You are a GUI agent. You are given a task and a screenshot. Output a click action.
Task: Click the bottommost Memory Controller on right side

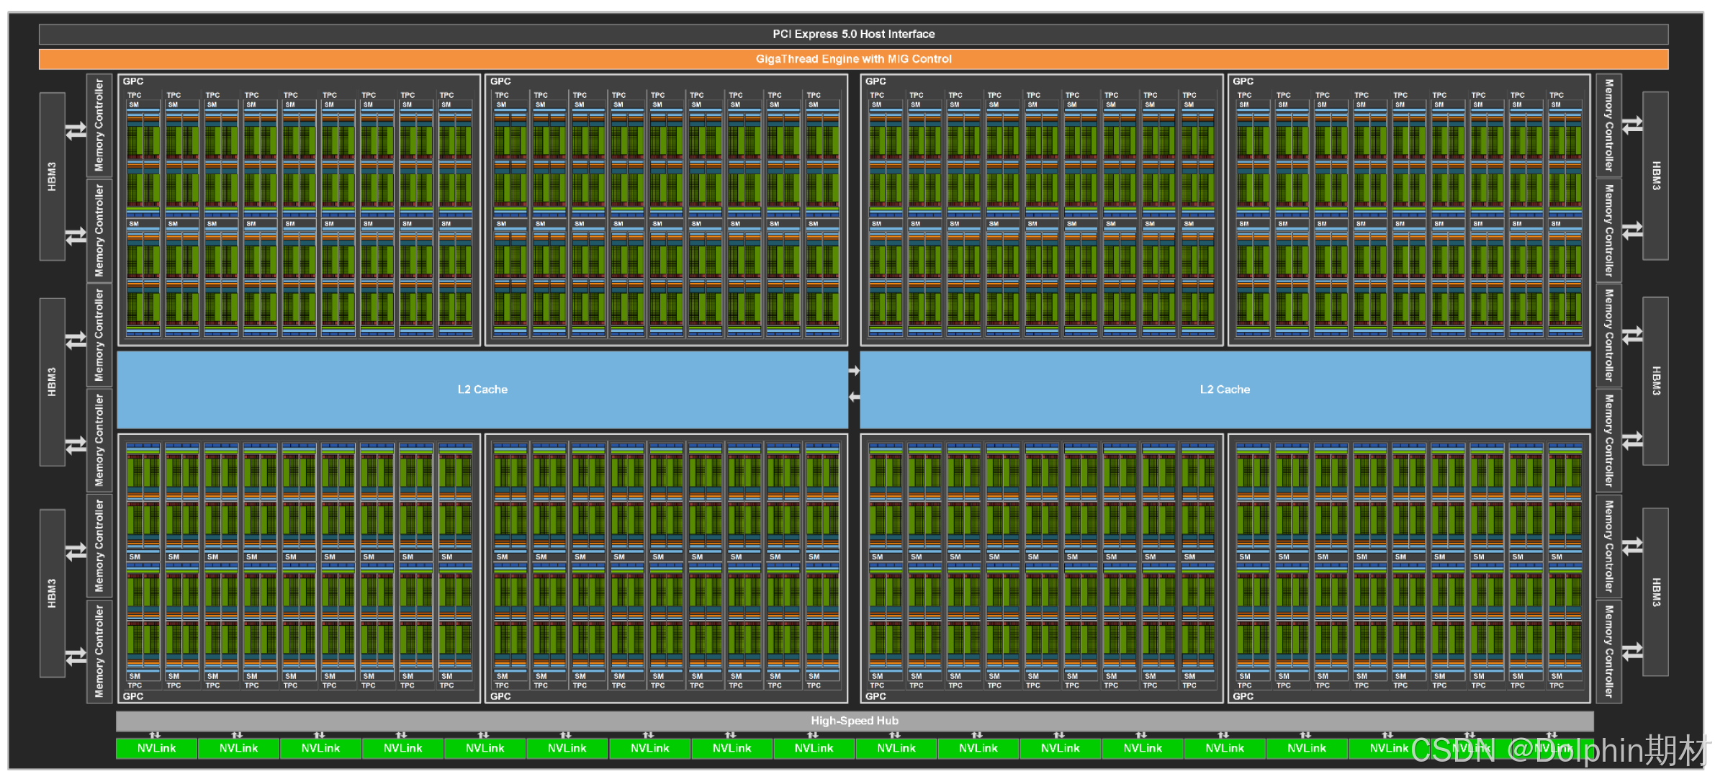(1608, 651)
